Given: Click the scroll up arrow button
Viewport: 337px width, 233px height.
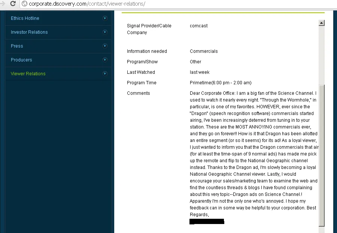Looking at the screenshot, I should (x=322, y=23).
